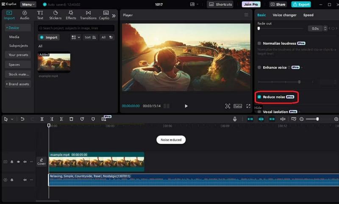This screenshot has height=204, width=339.
Task: Switch to the Voice changer tab
Action: pos(284,15)
